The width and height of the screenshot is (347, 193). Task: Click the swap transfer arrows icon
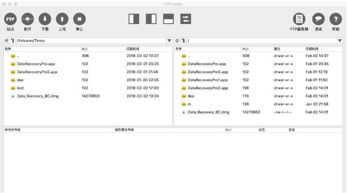pos(185,19)
